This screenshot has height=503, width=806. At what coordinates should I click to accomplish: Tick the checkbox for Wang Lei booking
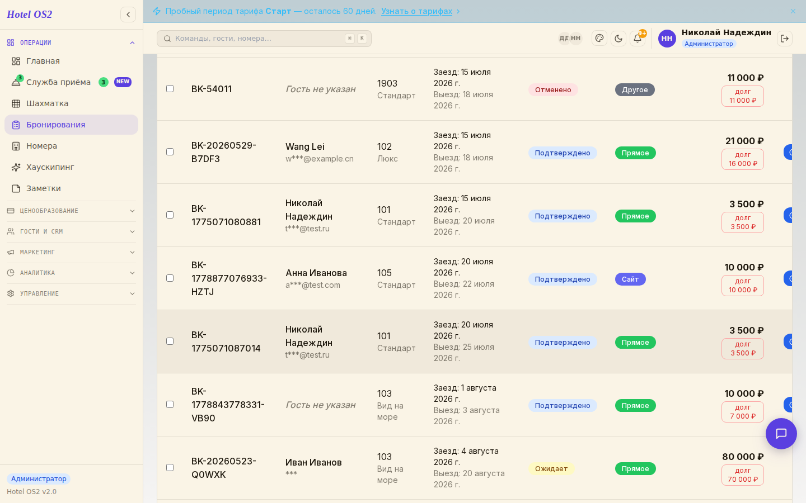click(170, 152)
